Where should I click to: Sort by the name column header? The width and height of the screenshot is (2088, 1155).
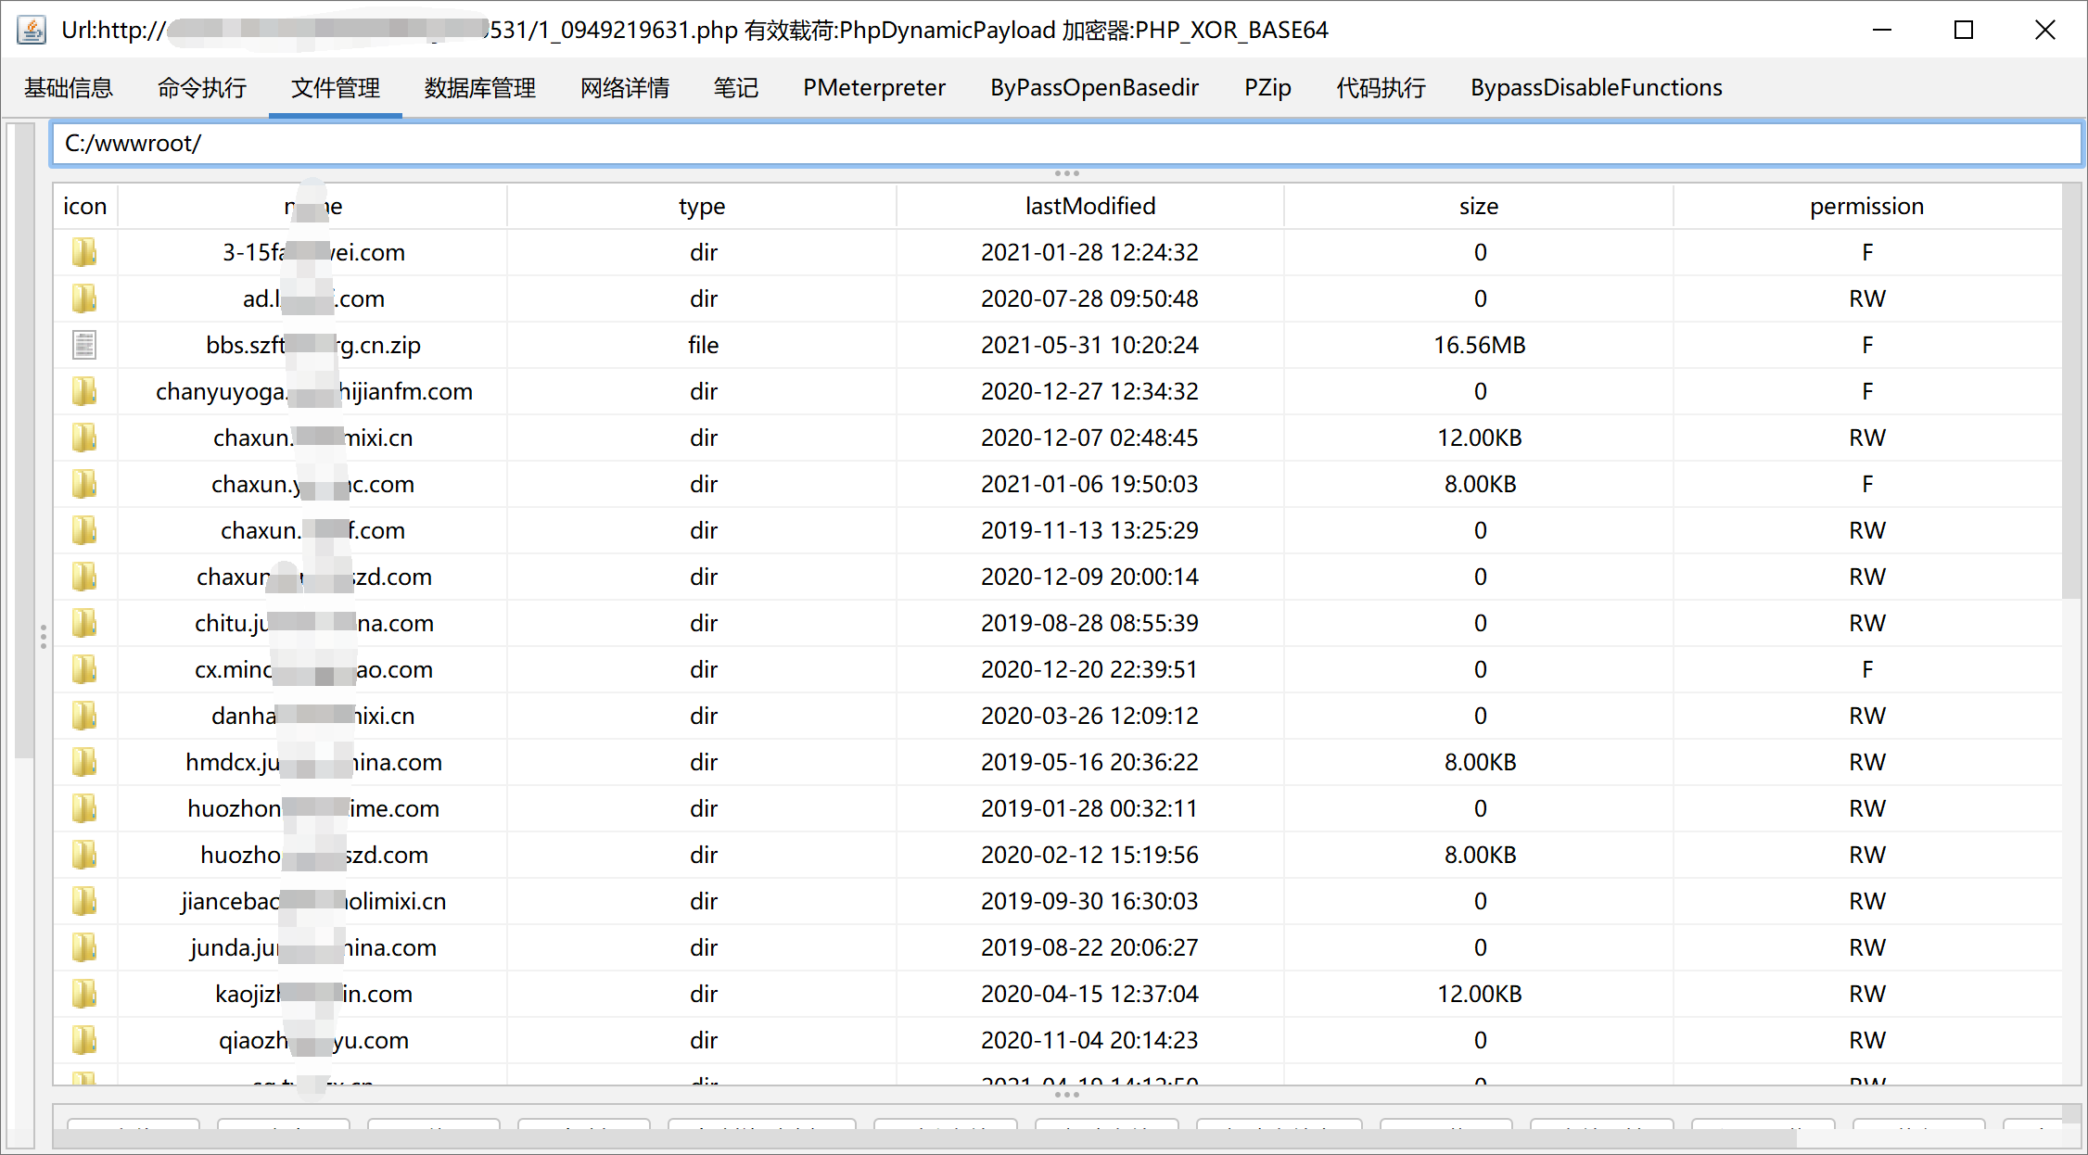[312, 206]
